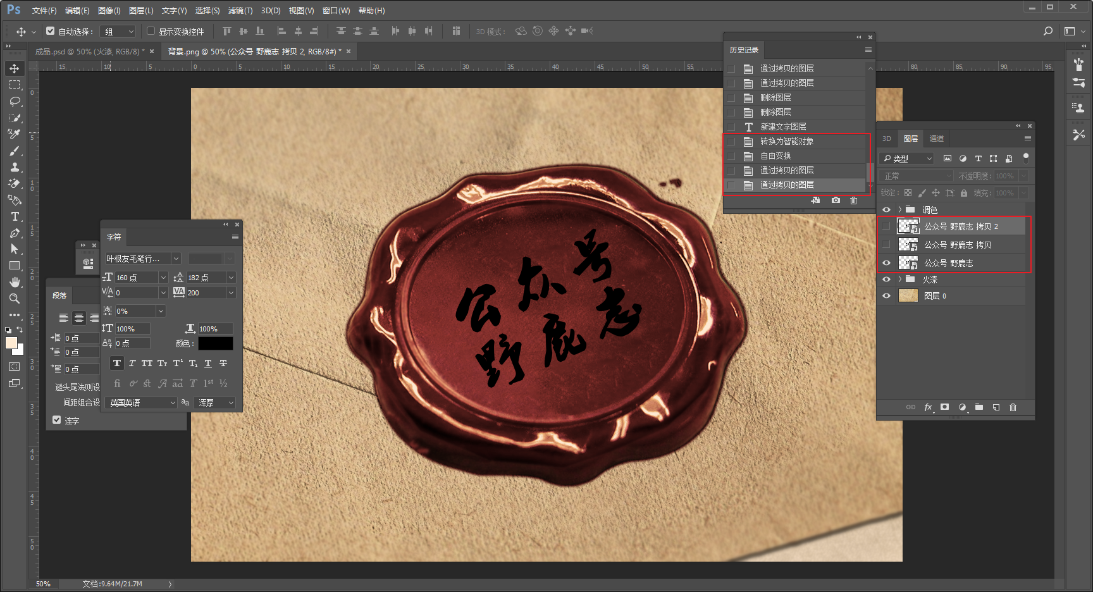Uncheck the 连字 checkbox
The height and width of the screenshot is (592, 1093).
pos(57,420)
